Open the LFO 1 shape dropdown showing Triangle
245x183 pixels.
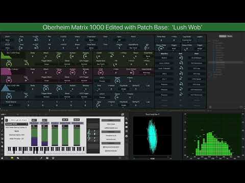tap(102, 81)
